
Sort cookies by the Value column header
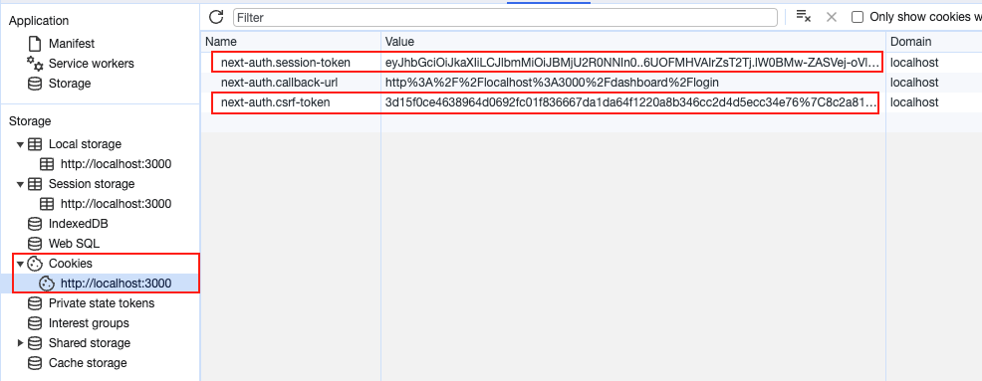[633, 42]
